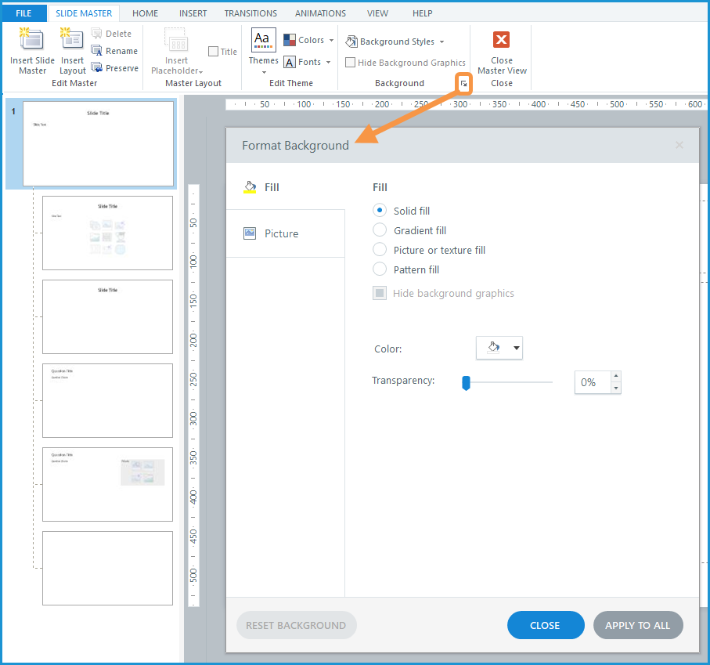Click the Preserve master icon
This screenshot has width=710, height=665.
pyautogui.click(x=97, y=68)
